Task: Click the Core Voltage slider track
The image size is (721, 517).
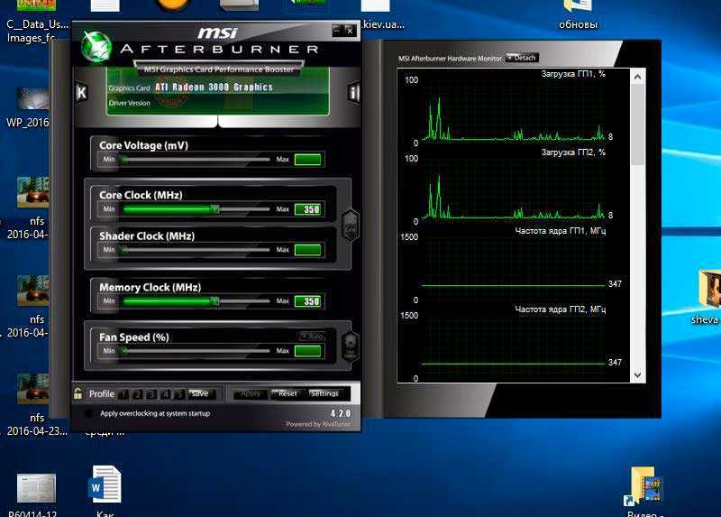Action: (196, 160)
